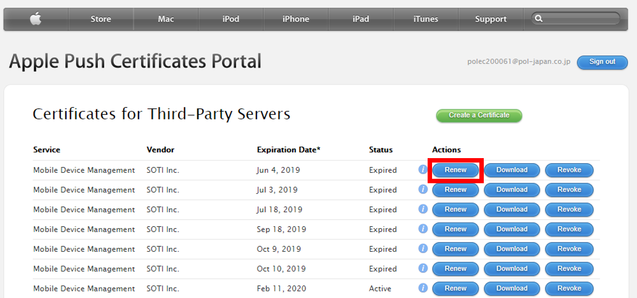637x298 pixels.
Task: Click Expired status in Oct 9, 2019 row
Action: [383, 249]
